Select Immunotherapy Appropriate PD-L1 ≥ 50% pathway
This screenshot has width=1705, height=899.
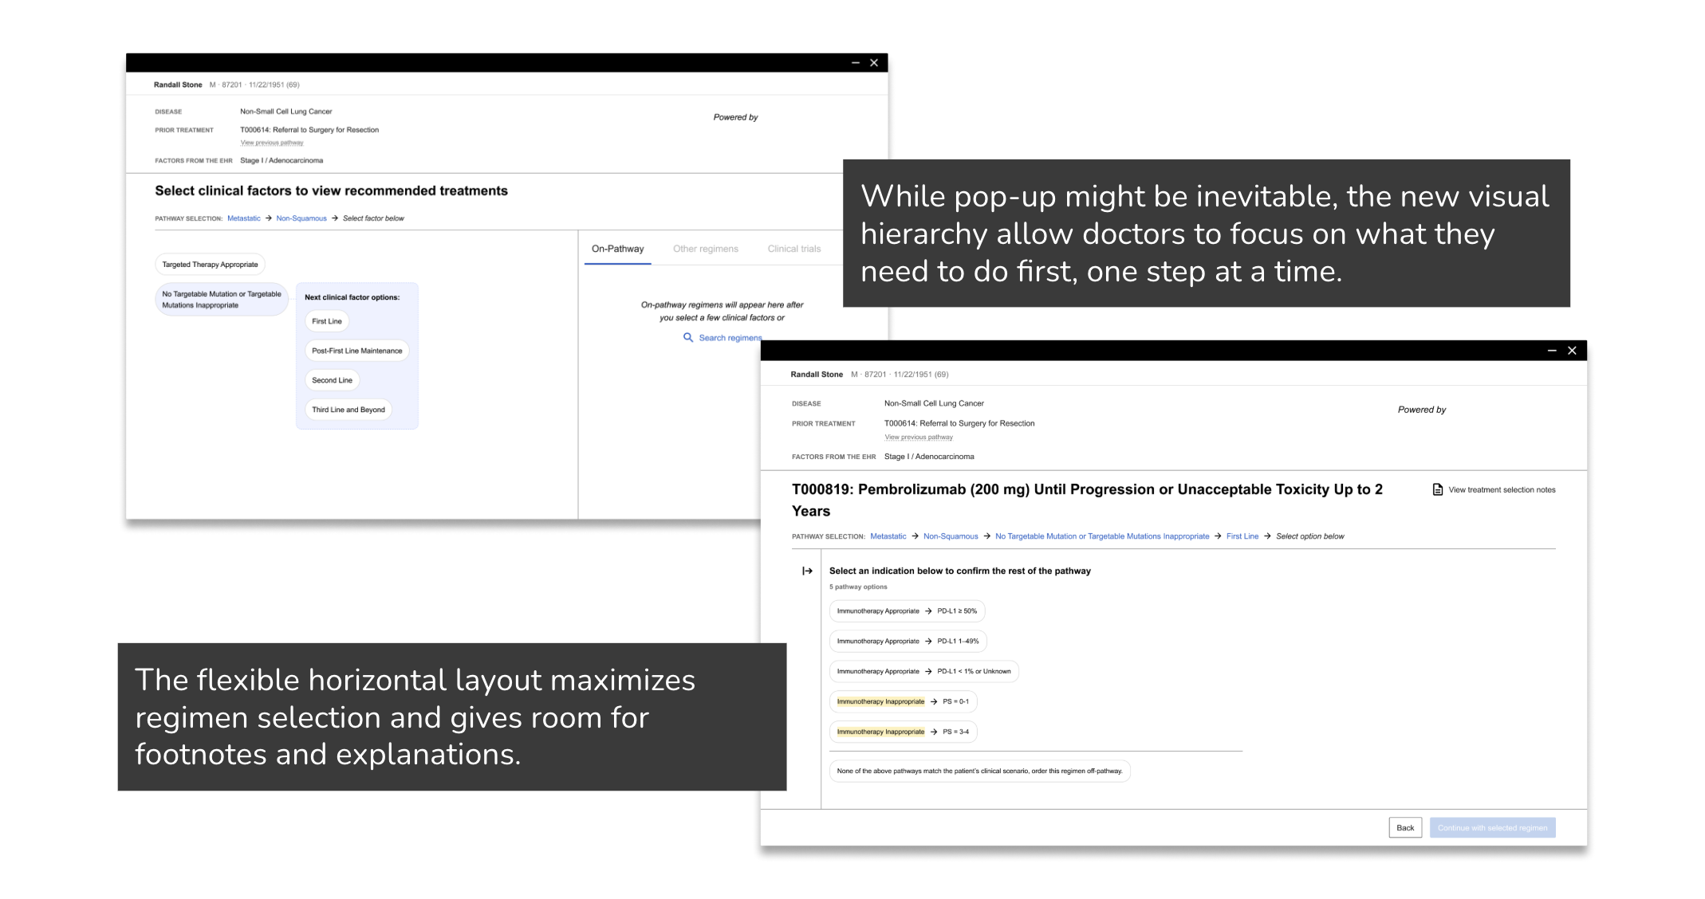pyautogui.click(x=907, y=611)
